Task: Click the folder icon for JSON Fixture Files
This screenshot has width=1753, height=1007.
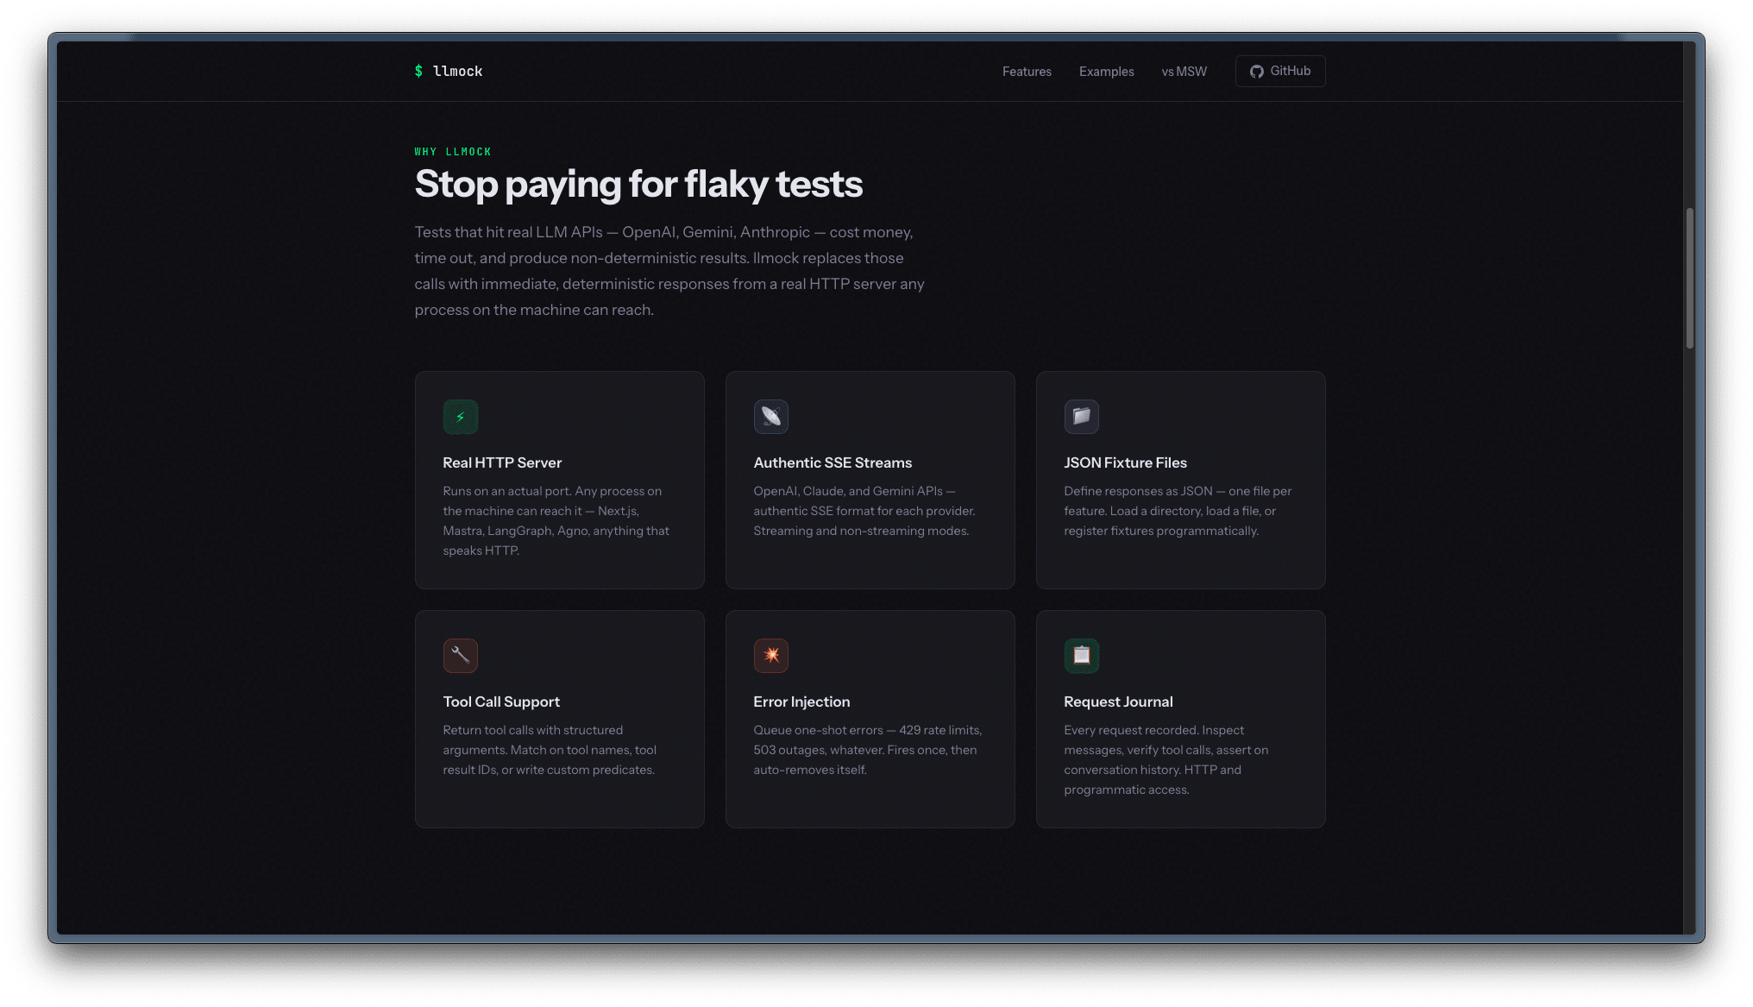Action: coord(1081,417)
